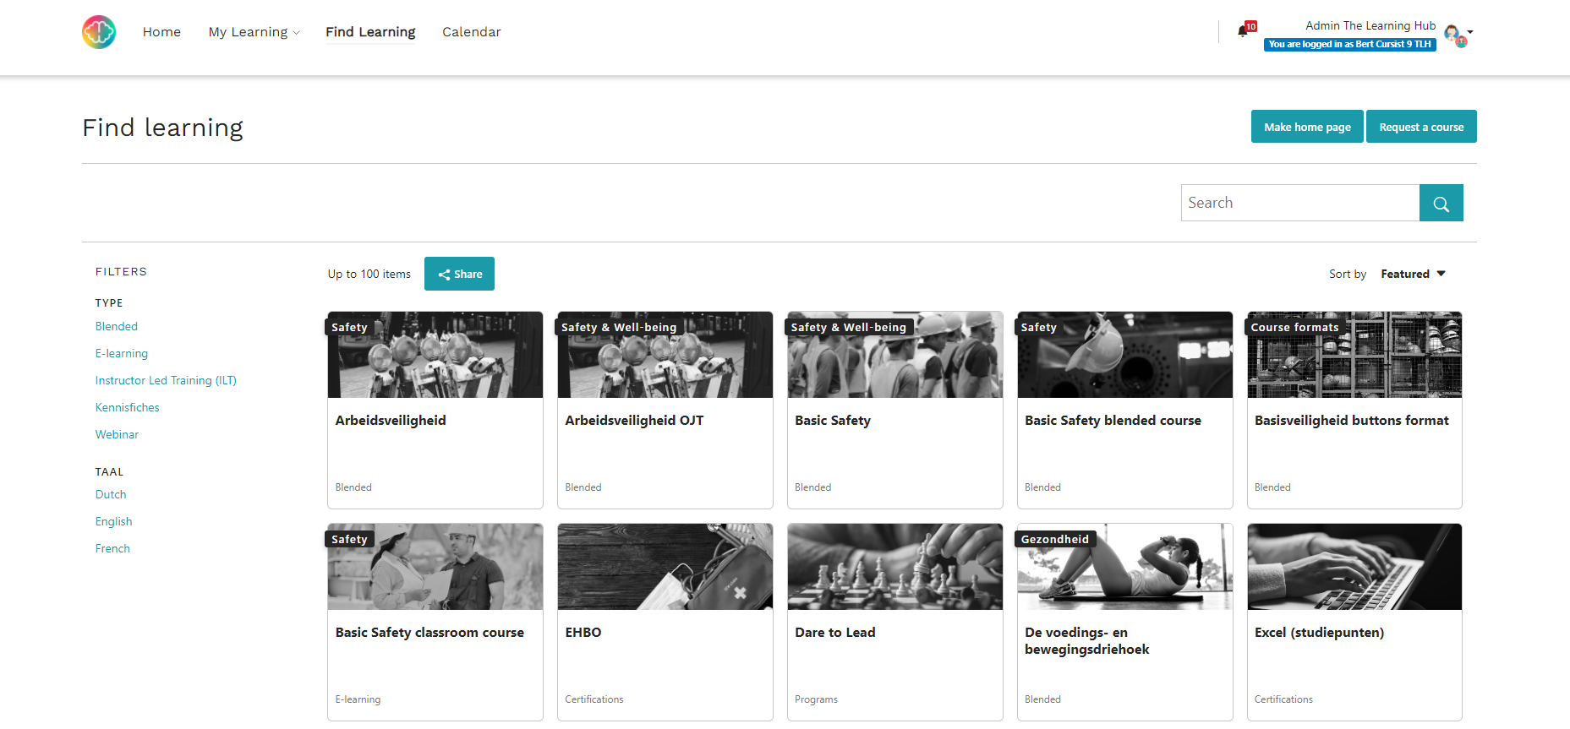Go to the Home menu item
The image size is (1570, 729).
(161, 32)
